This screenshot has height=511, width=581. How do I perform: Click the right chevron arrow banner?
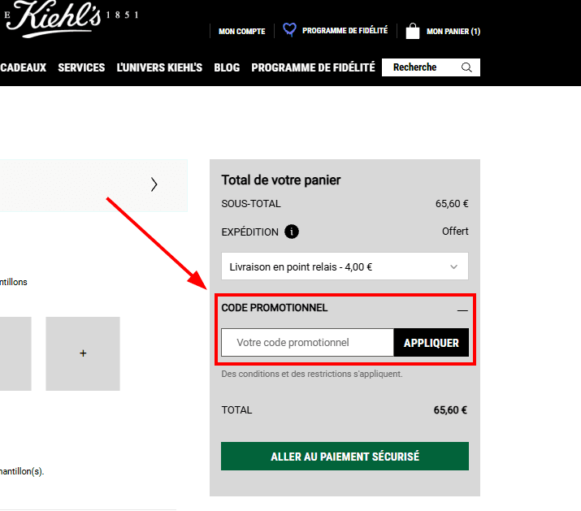coord(154,184)
